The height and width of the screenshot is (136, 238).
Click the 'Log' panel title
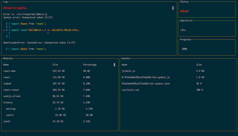pyautogui.click(x=5, y=2)
